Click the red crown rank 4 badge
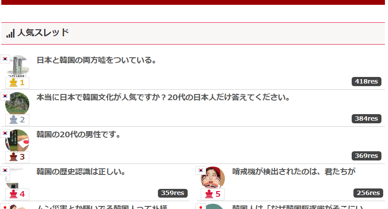The image size is (388, 209). [17, 194]
